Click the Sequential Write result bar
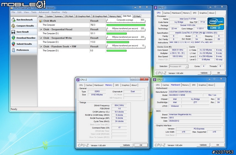 coord(118,42)
